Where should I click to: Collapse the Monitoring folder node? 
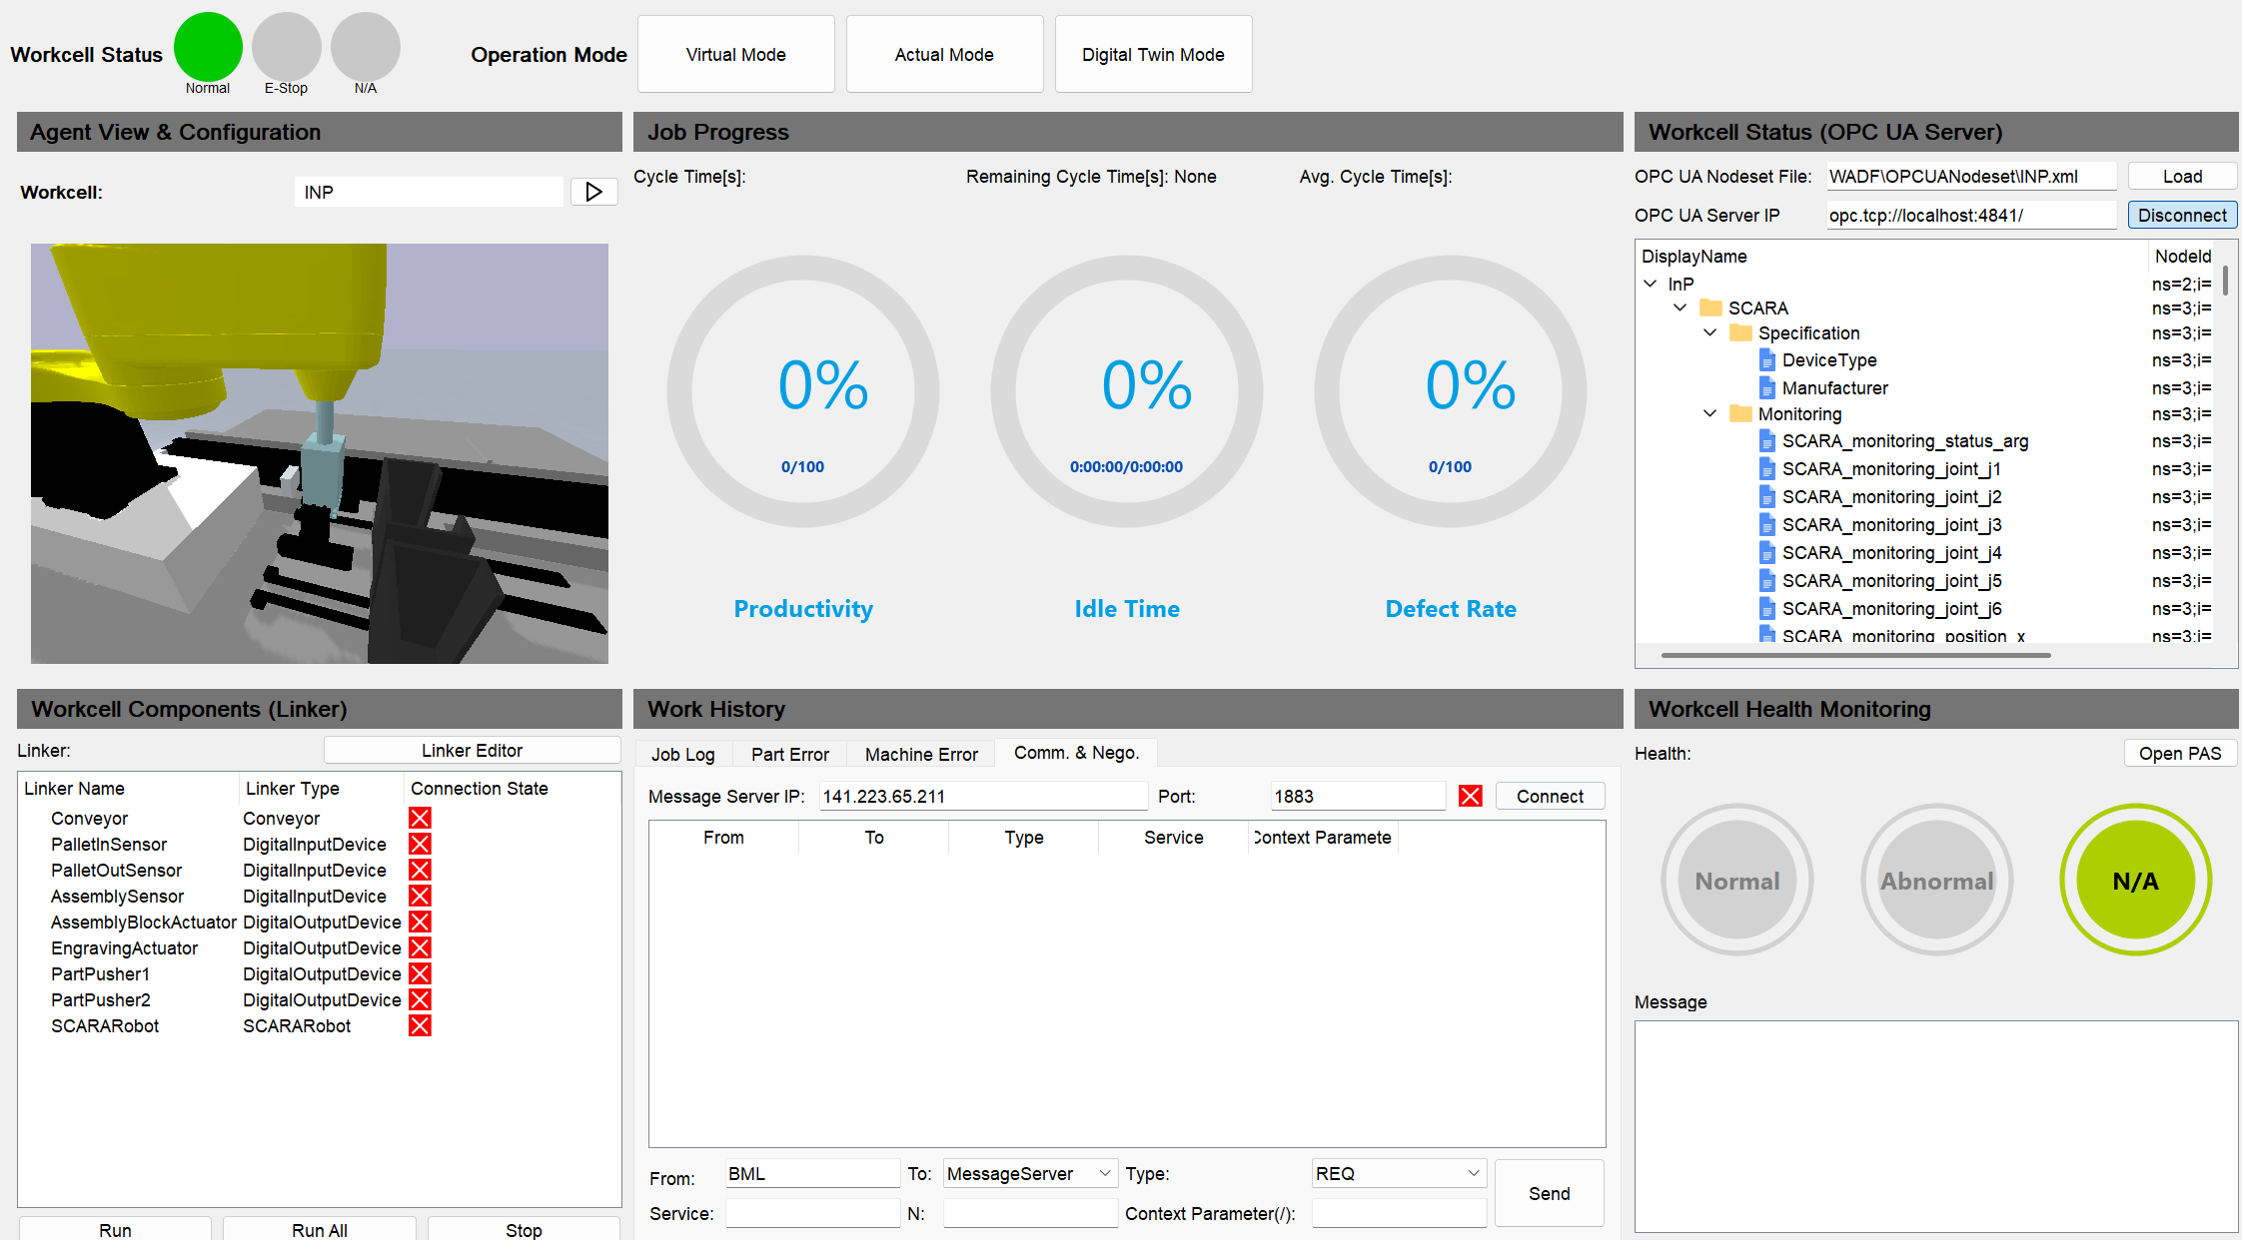pyautogui.click(x=1709, y=413)
